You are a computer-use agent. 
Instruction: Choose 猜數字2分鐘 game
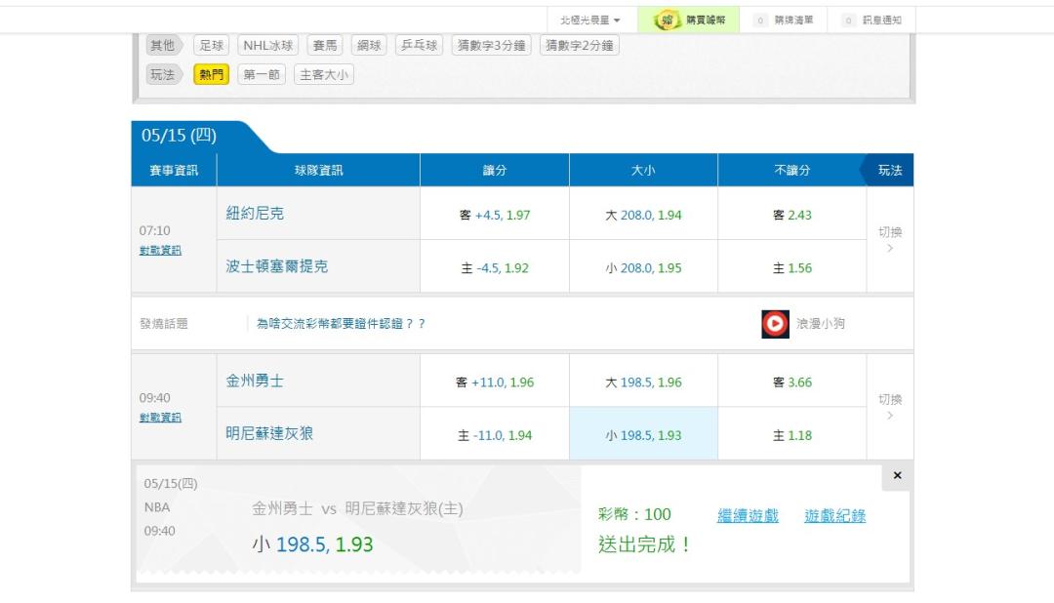click(580, 45)
